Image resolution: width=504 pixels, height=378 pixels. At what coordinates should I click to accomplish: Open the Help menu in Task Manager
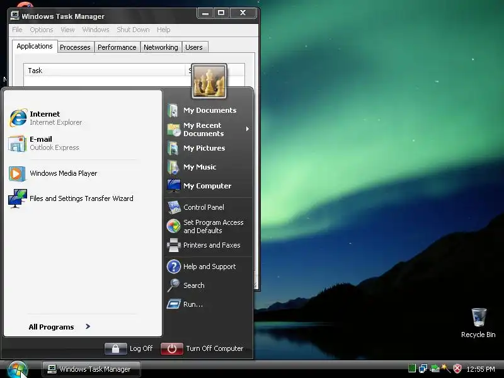pos(164,30)
